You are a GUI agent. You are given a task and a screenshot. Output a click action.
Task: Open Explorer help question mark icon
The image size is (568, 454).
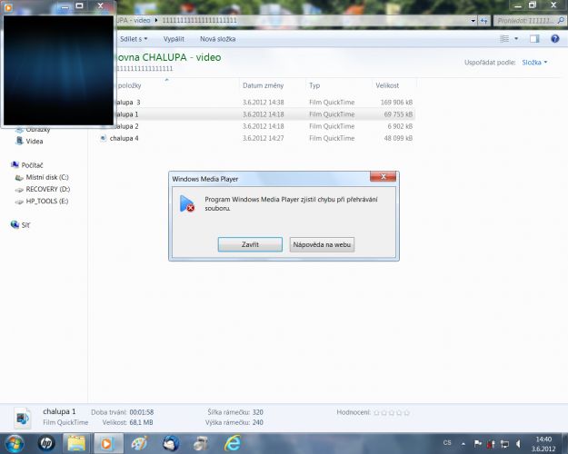(x=554, y=38)
